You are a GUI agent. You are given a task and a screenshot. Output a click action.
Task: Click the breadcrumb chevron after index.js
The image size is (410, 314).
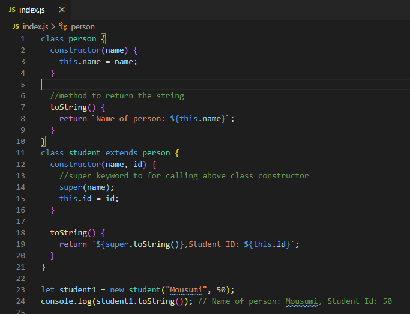pyautogui.click(x=53, y=26)
